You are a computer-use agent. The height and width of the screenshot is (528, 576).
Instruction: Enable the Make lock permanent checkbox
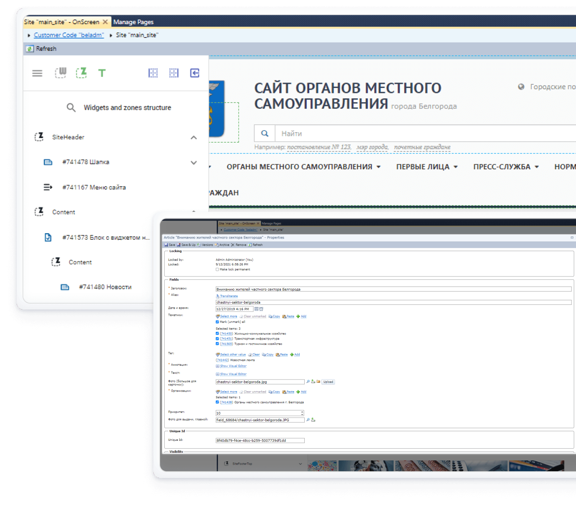point(217,269)
